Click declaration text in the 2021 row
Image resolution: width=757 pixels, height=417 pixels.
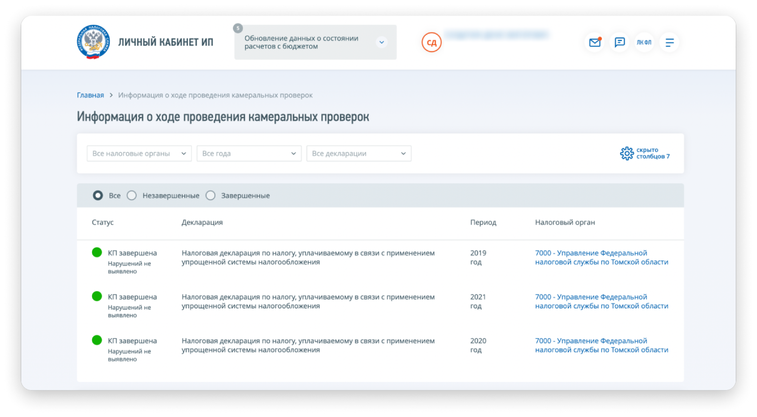tap(308, 301)
